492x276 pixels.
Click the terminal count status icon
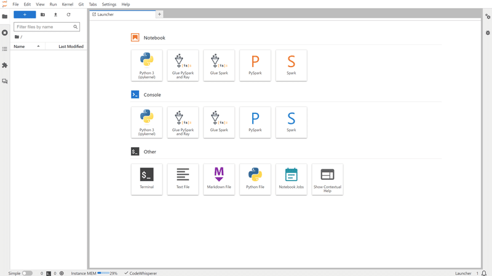coord(49,274)
